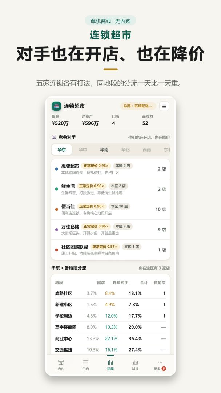Tap the 品牌力 value 52
The image size is (221, 393).
click(x=145, y=123)
